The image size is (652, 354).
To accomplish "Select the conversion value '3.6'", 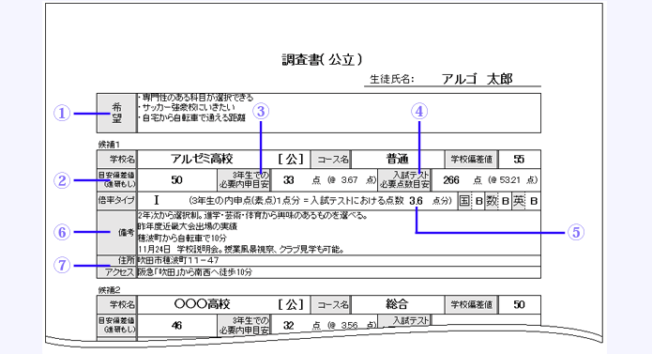I will click(x=416, y=201).
